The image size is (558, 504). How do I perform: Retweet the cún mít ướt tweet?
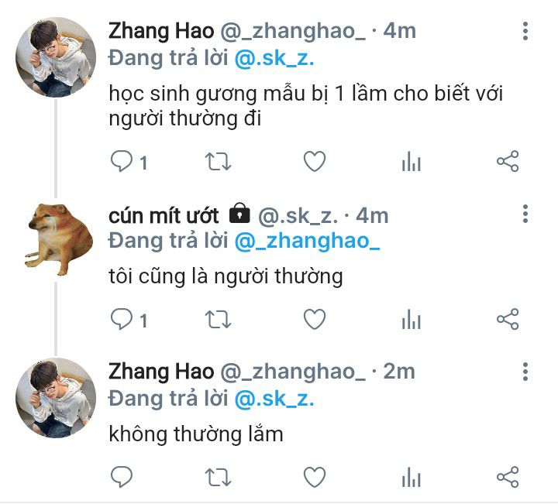click(218, 320)
